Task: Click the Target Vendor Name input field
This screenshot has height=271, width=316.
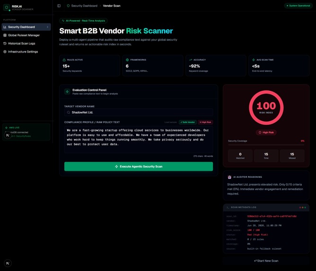Action: [x=139, y=113]
